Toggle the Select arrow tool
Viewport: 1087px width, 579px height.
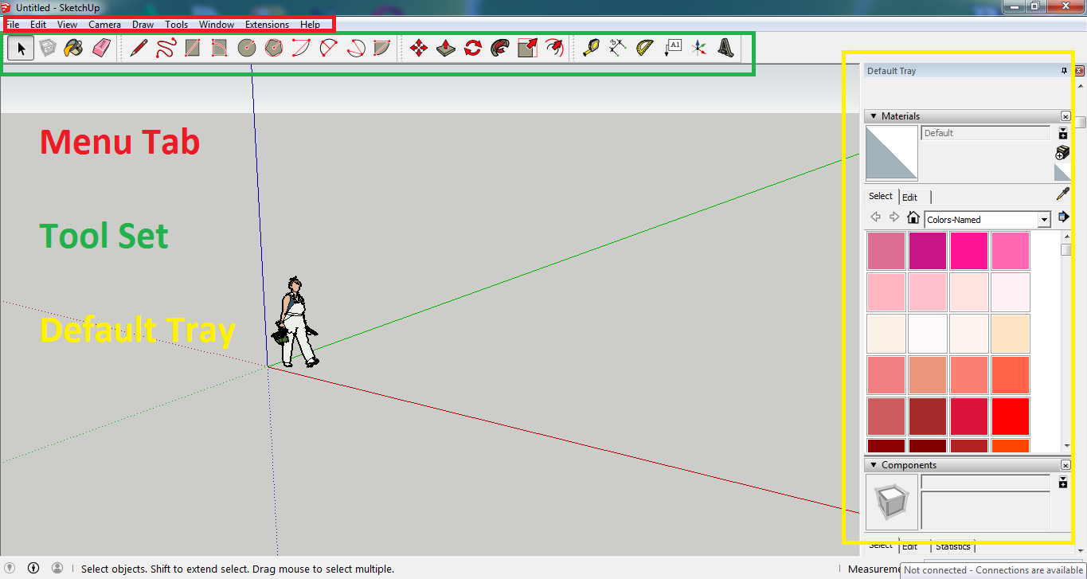pos(20,48)
